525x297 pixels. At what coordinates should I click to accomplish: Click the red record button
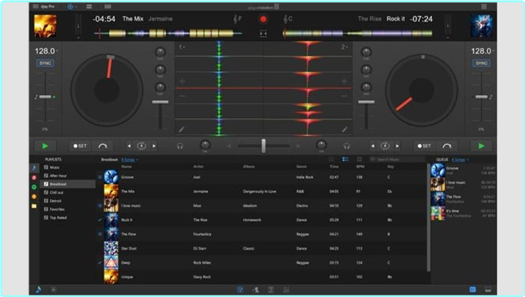[x=263, y=19]
